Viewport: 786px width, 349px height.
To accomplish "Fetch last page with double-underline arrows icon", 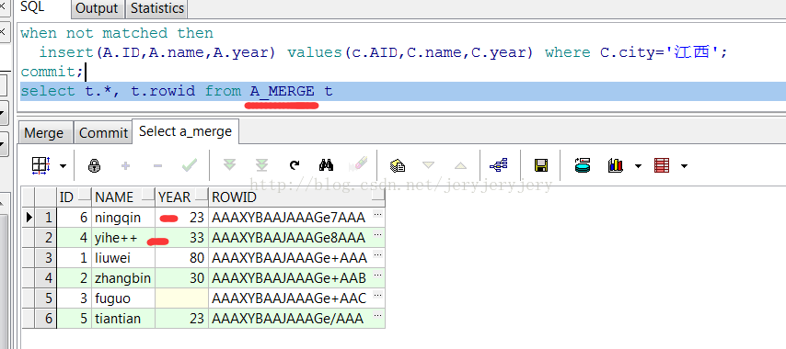I will [x=261, y=165].
